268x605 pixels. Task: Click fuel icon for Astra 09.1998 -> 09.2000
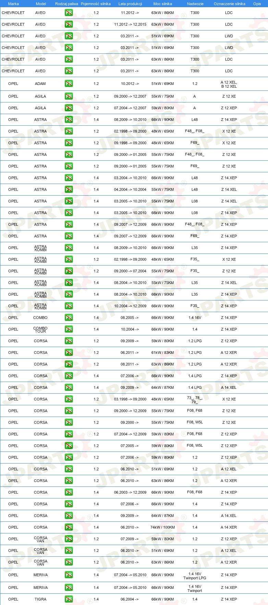pyautogui.click(x=69, y=143)
